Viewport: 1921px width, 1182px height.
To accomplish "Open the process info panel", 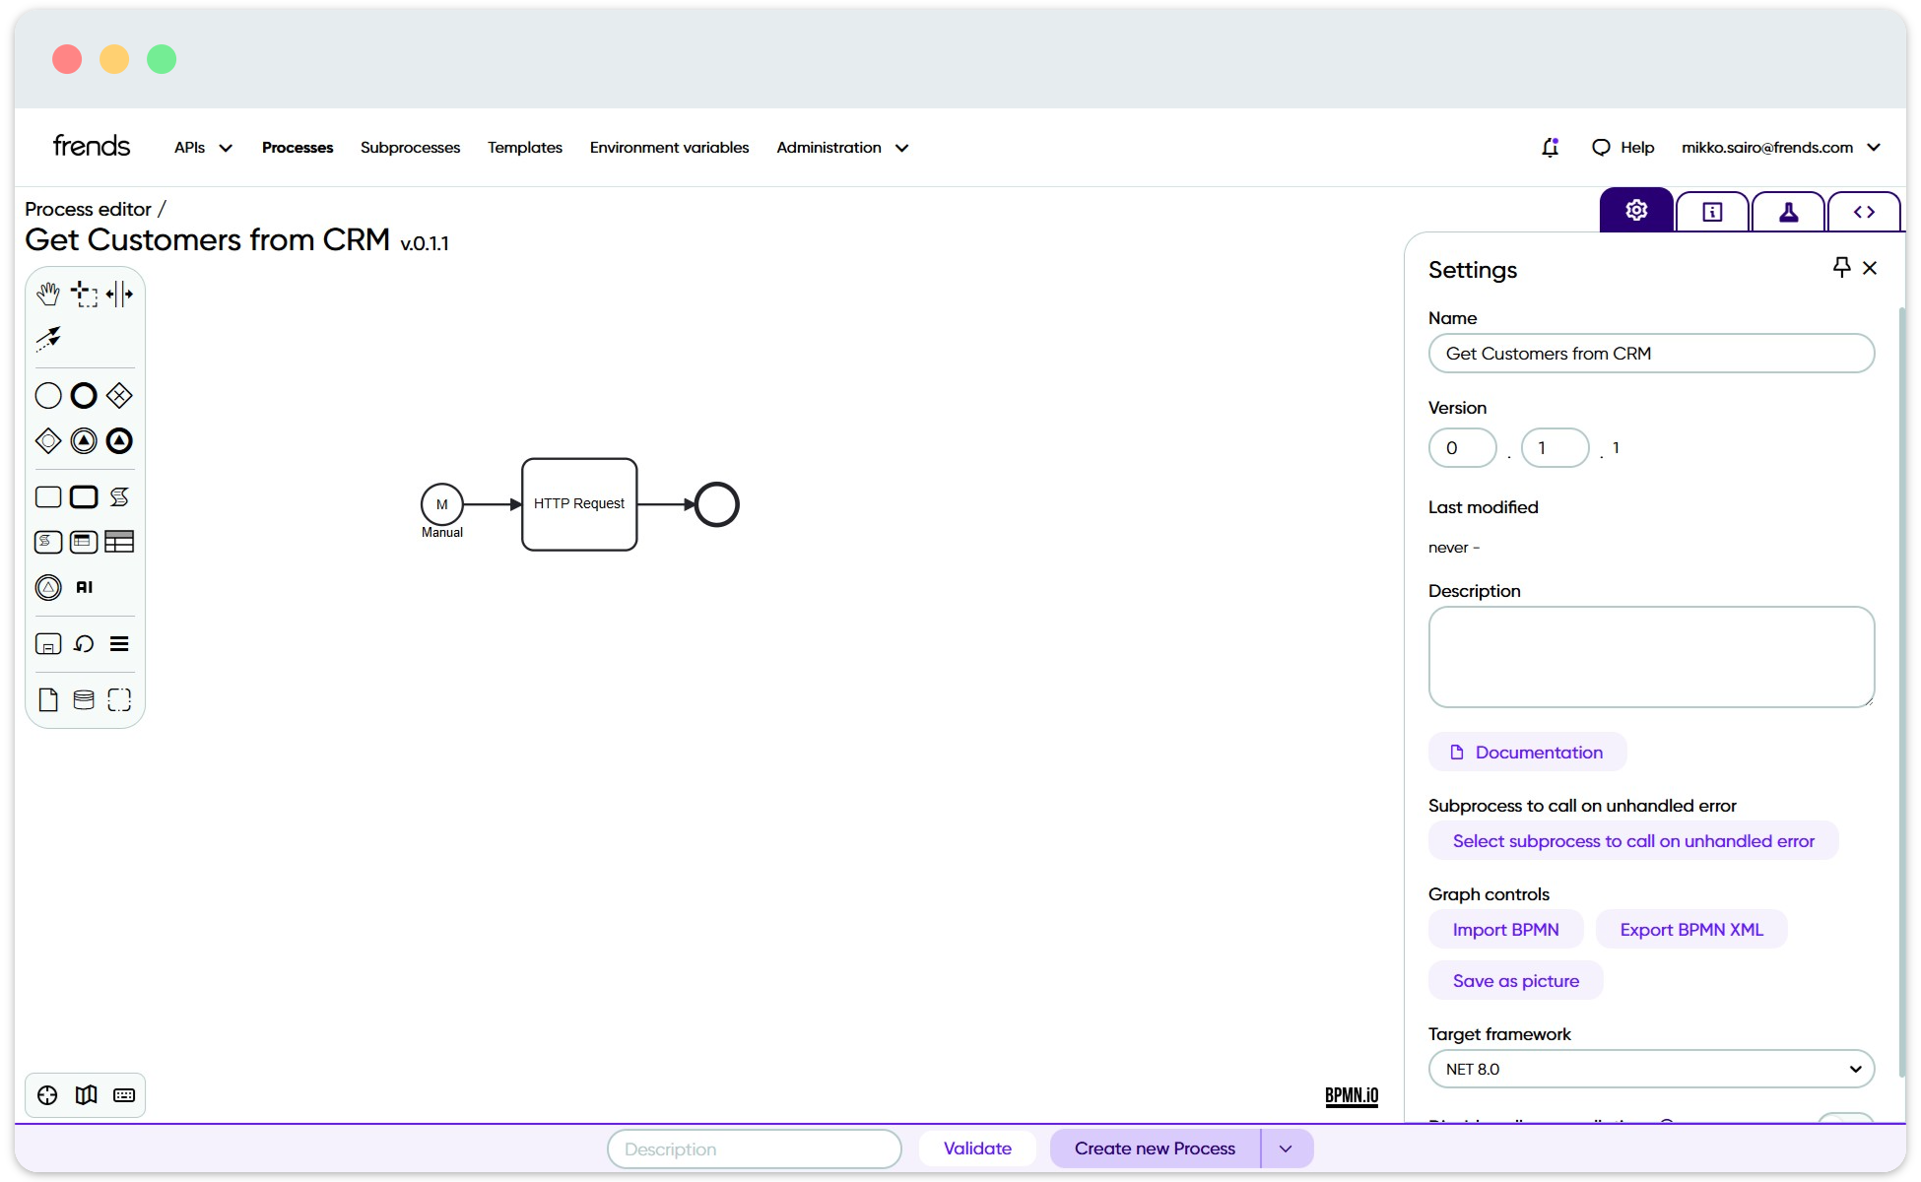I will (1712, 210).
